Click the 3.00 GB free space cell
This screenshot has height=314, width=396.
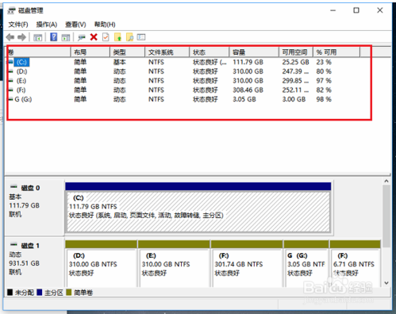pyautogui.click(x=294, y=99)
